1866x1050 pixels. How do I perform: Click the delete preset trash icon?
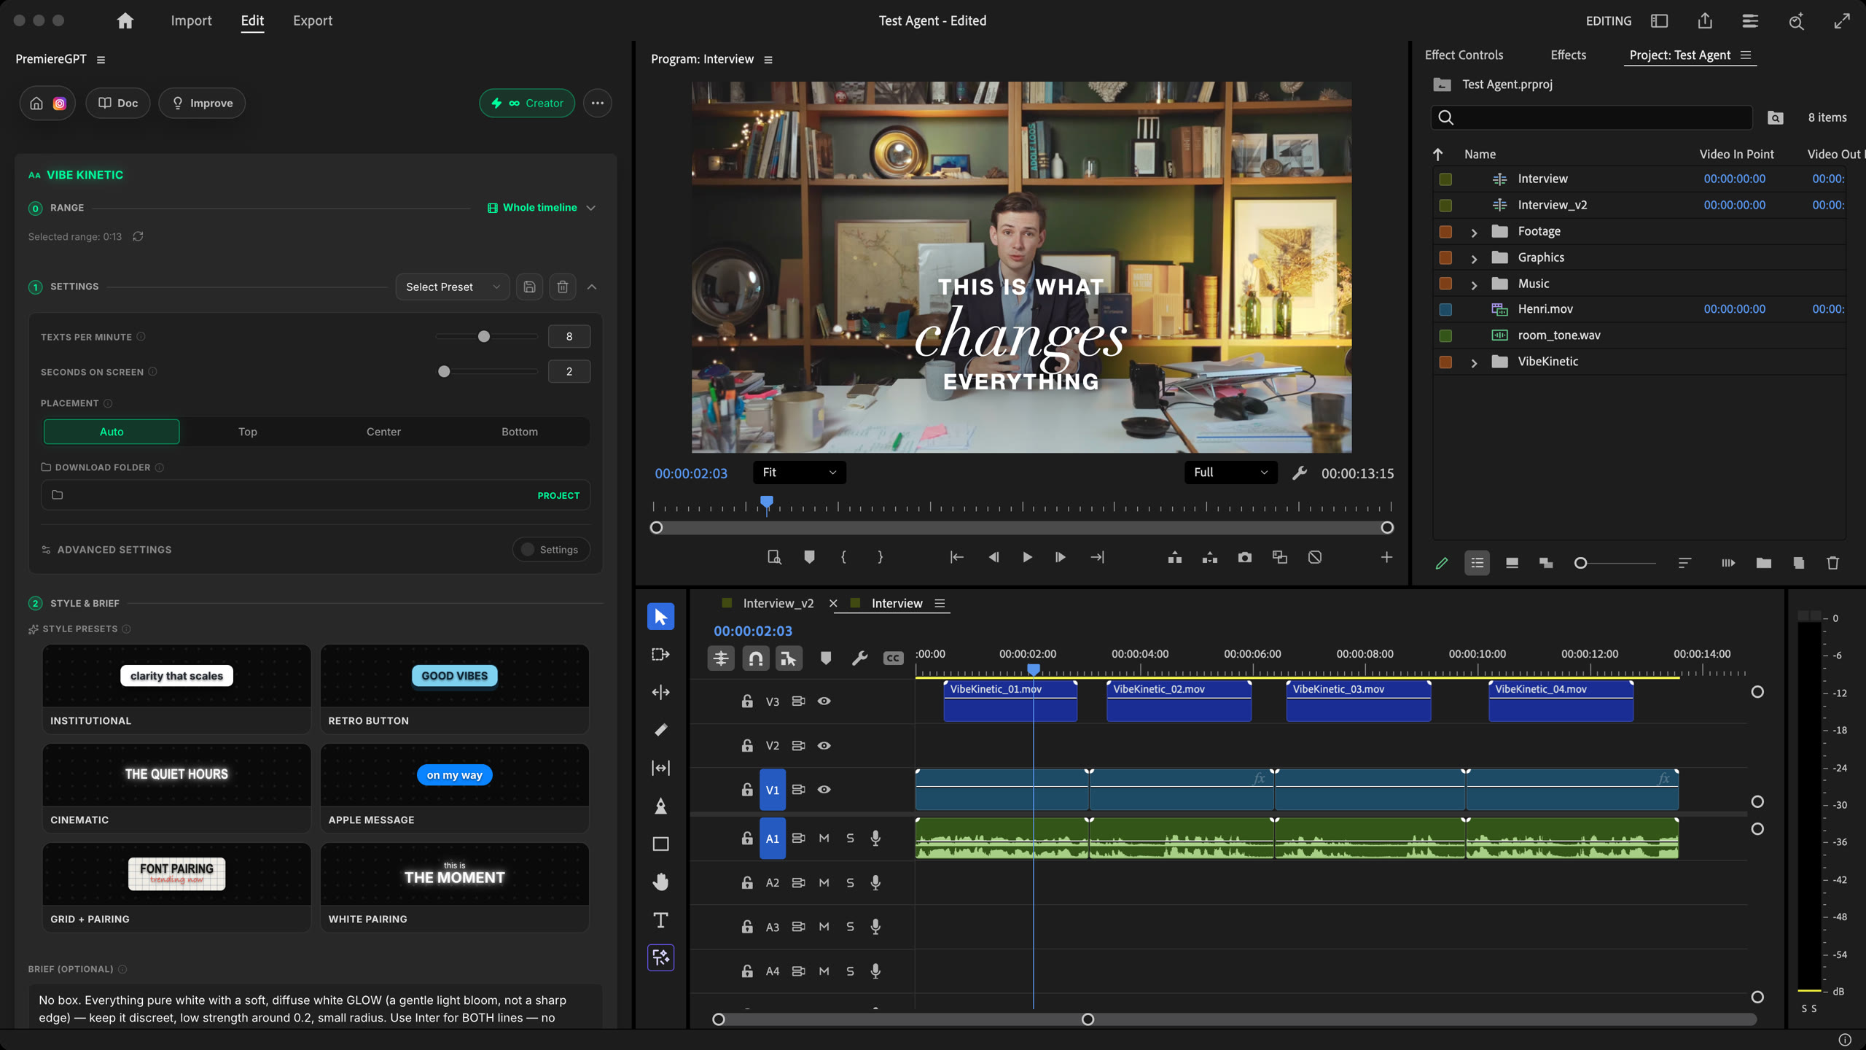[563, 287]
